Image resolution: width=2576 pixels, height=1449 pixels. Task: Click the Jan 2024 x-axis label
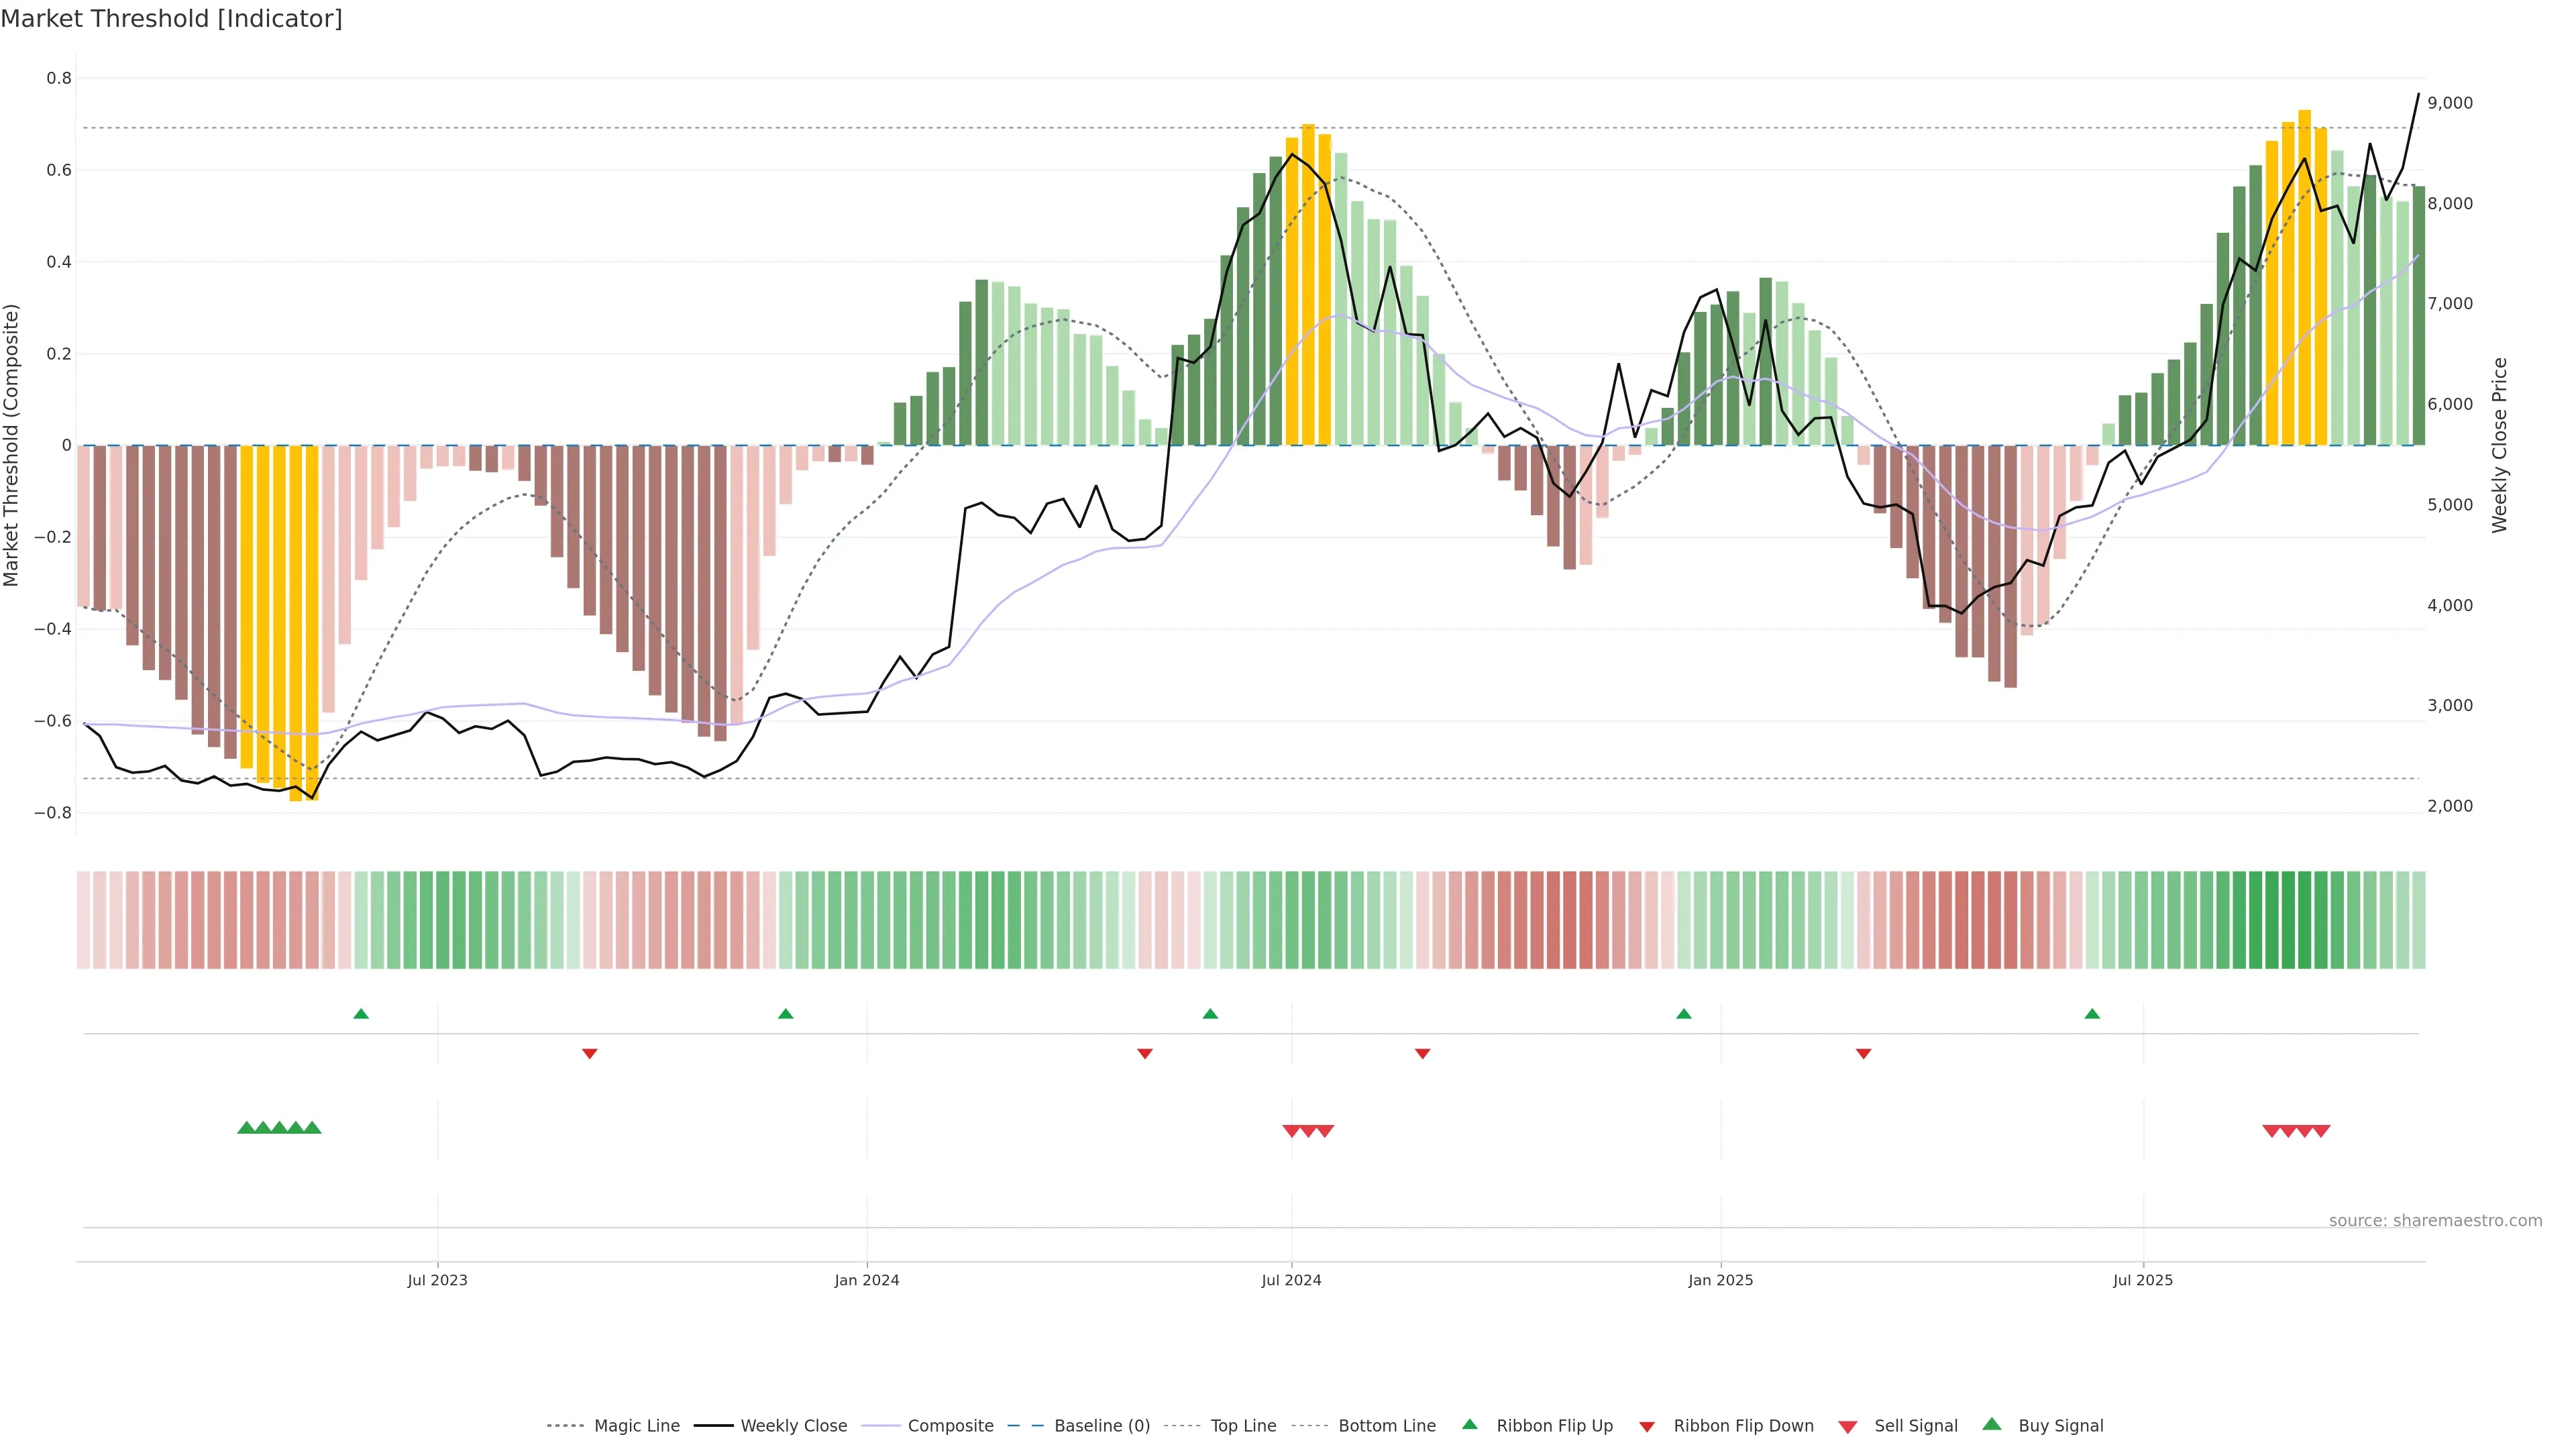coord(867,1280)
